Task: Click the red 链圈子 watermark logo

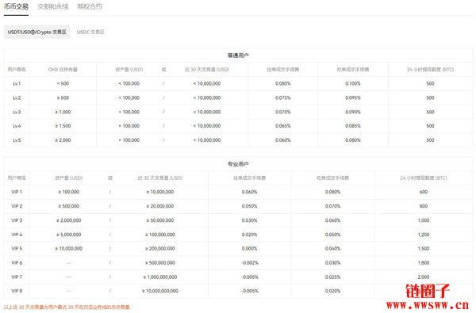Action: (x=428, y=291)
